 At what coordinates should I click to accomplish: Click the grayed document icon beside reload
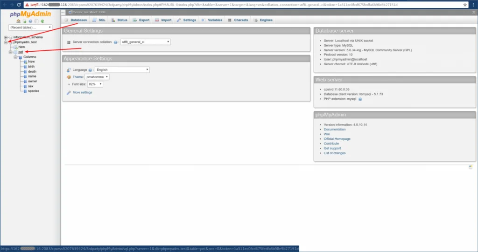tap(36, 21)
